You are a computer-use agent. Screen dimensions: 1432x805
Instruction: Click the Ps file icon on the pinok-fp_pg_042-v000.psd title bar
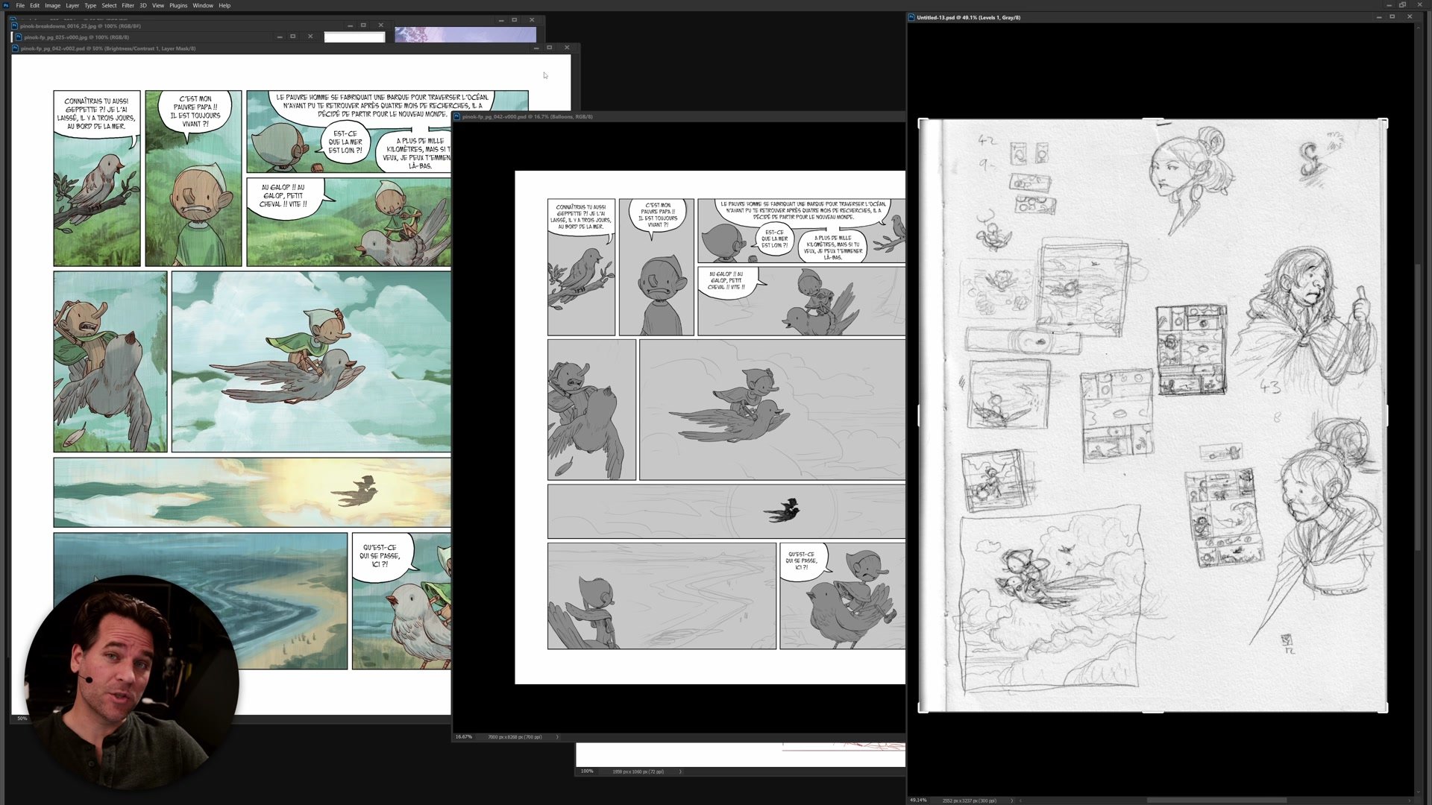point(456,116)
